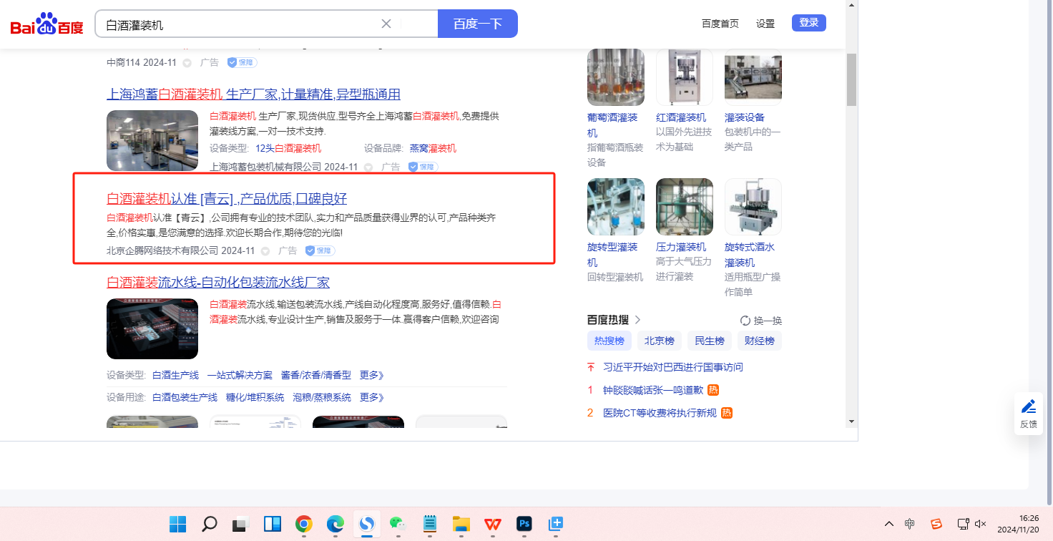Switch to Sogou browser on the taskbar
1053x541 pixels.
367,524
